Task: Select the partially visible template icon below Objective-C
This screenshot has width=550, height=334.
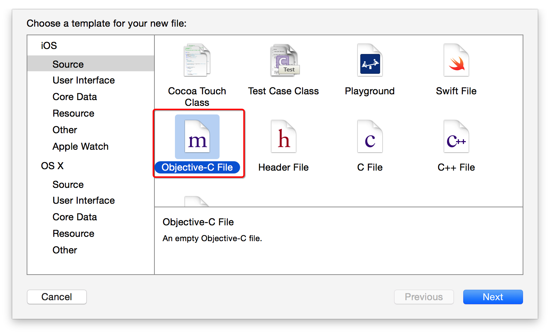Action: click(197, 201)
